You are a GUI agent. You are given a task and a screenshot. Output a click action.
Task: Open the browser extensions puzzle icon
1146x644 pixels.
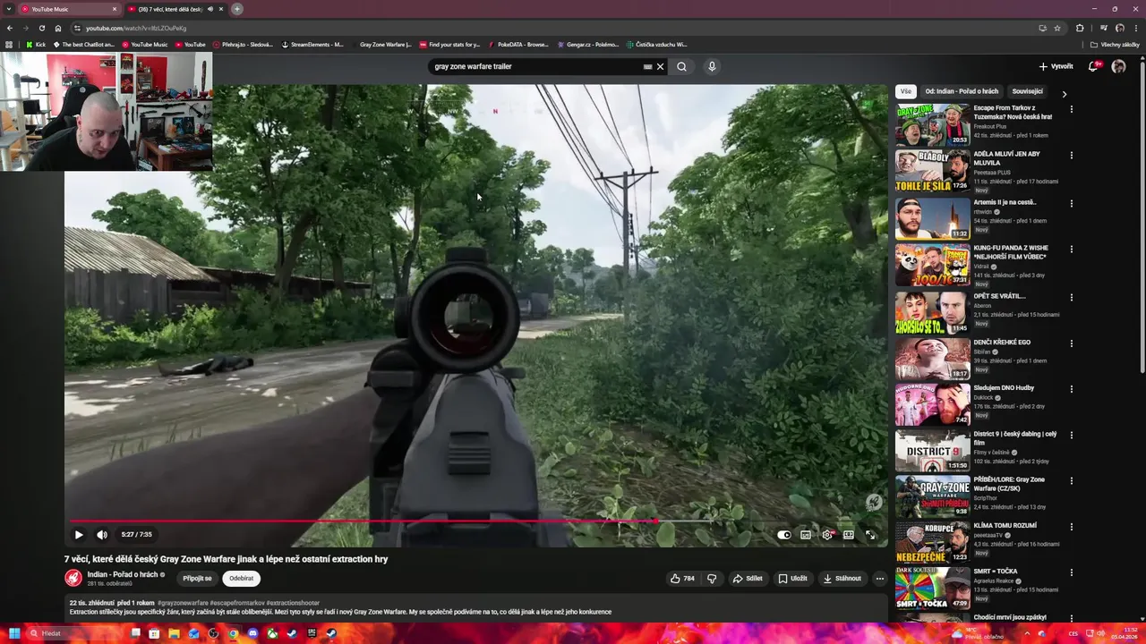(1080, 28)
